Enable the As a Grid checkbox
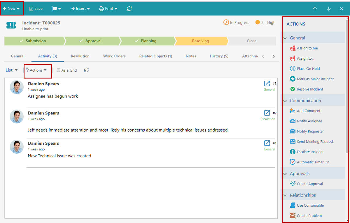 [x=58, y=70]
